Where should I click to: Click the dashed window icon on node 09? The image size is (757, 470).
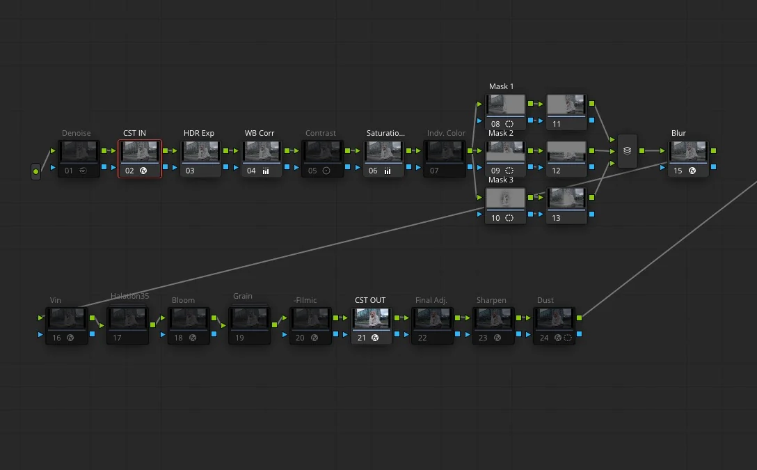pos(509,171)
